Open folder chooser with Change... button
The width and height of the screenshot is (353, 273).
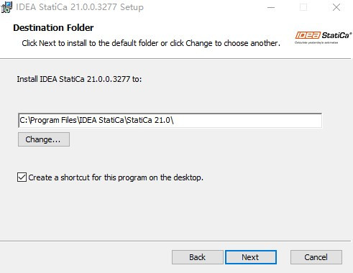(44, 139)
